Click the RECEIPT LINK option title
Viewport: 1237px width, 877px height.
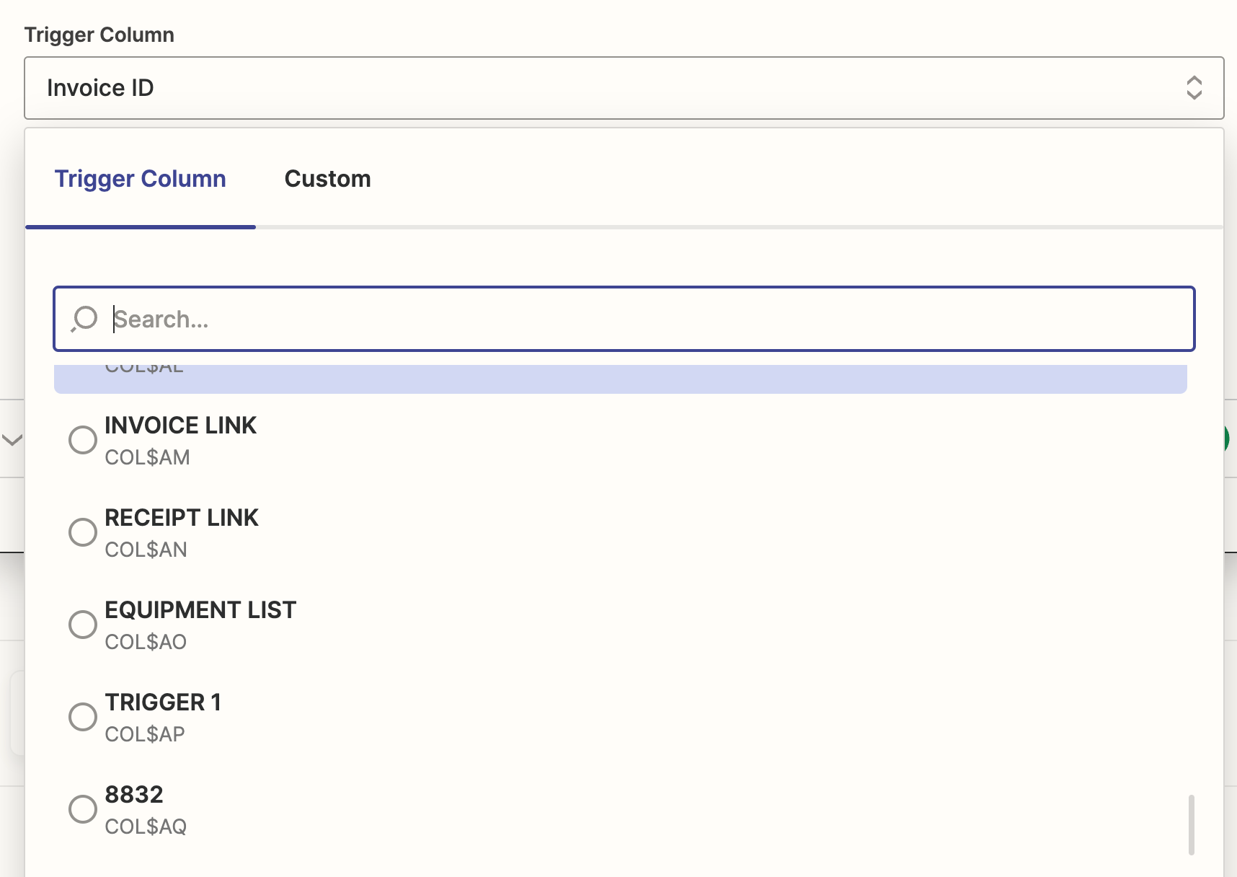point(182,518)
